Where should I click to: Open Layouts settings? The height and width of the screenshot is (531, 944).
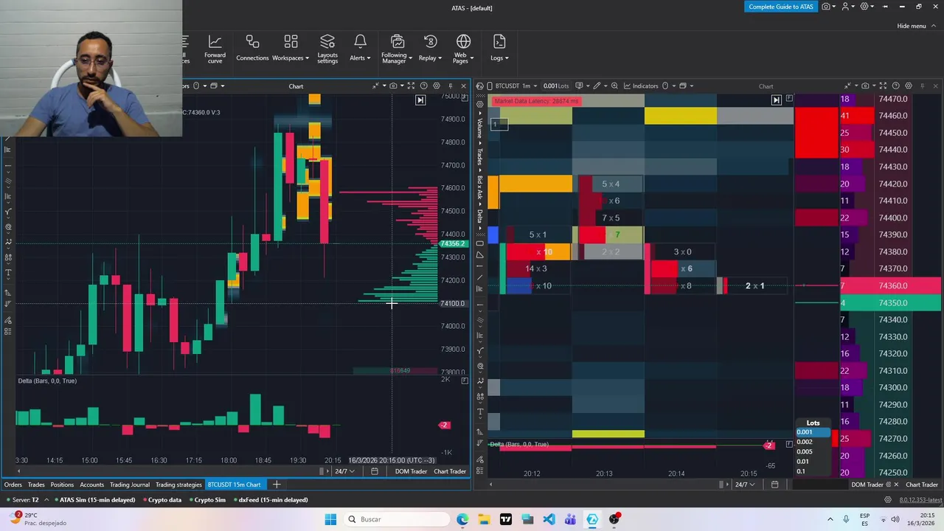coord(327,49)
